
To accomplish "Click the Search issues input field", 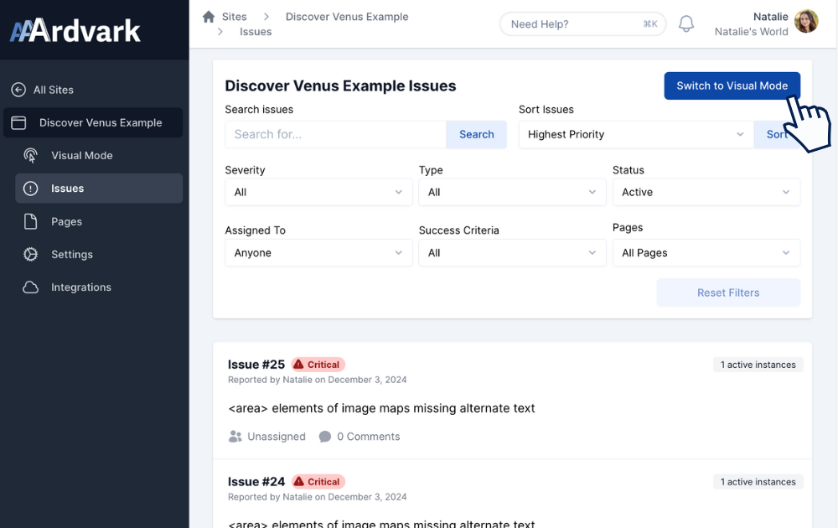I will click(335, 134).
